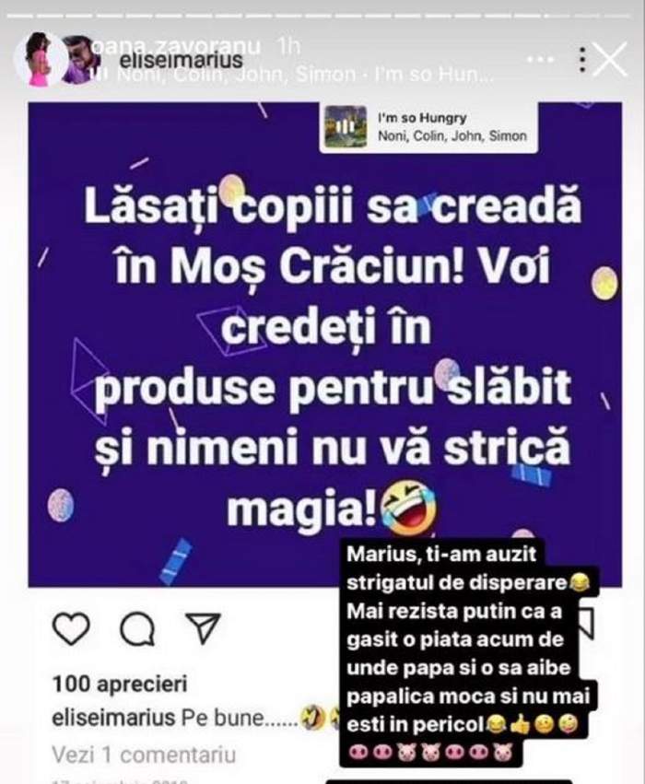
Task: Tap eliseimarius name in post caption
Action: coord(114,718)
